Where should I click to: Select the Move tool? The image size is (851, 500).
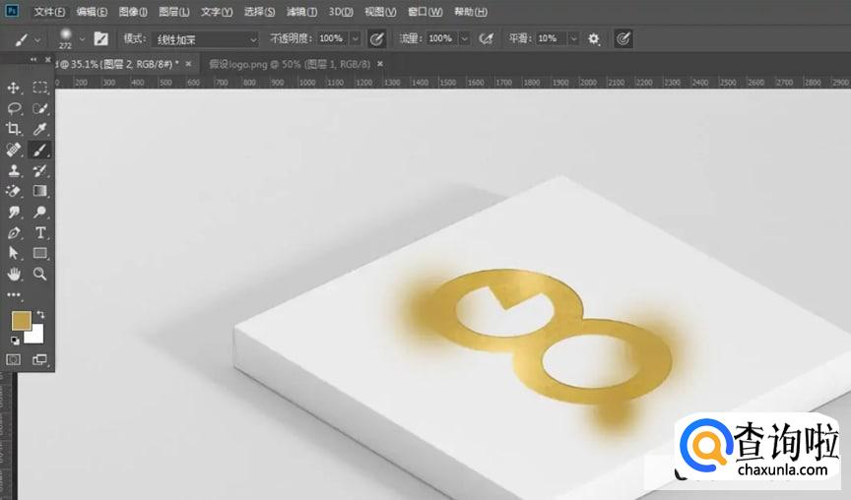click(14, 88)
